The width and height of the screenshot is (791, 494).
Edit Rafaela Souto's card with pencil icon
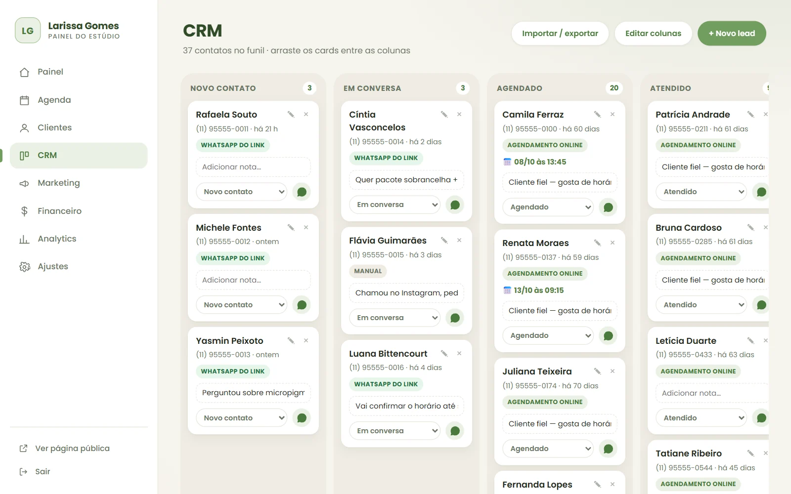(x=291, y=115)
